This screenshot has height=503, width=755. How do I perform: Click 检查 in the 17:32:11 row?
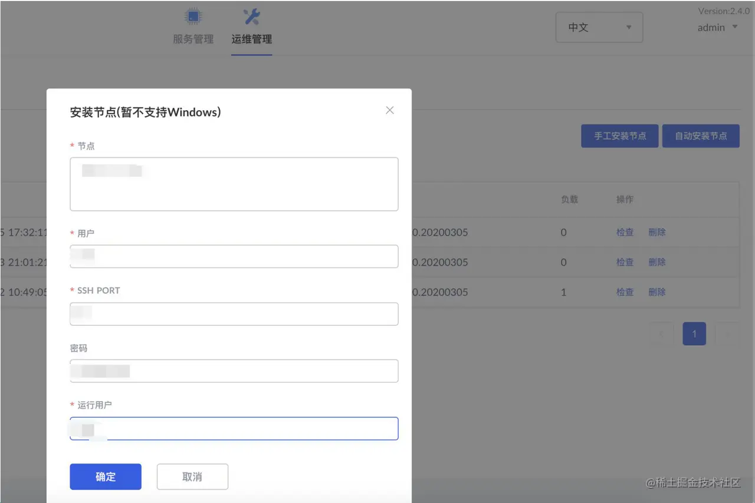pos(625,232)
